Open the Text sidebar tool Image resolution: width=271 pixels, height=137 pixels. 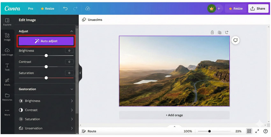tap(7, 67)
